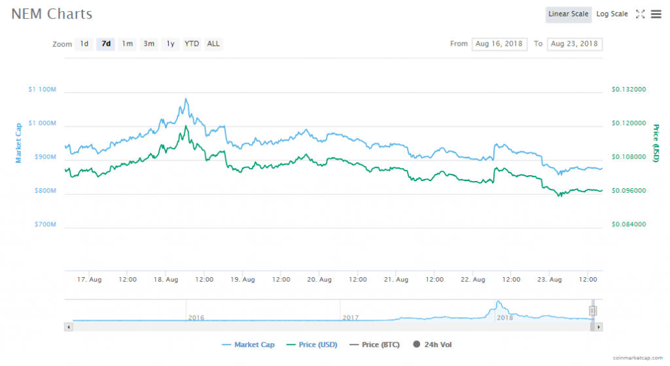This screenshot has width=670, height=366.
Task: Select the YTD zoom range
Action: [x=192, y=44]
